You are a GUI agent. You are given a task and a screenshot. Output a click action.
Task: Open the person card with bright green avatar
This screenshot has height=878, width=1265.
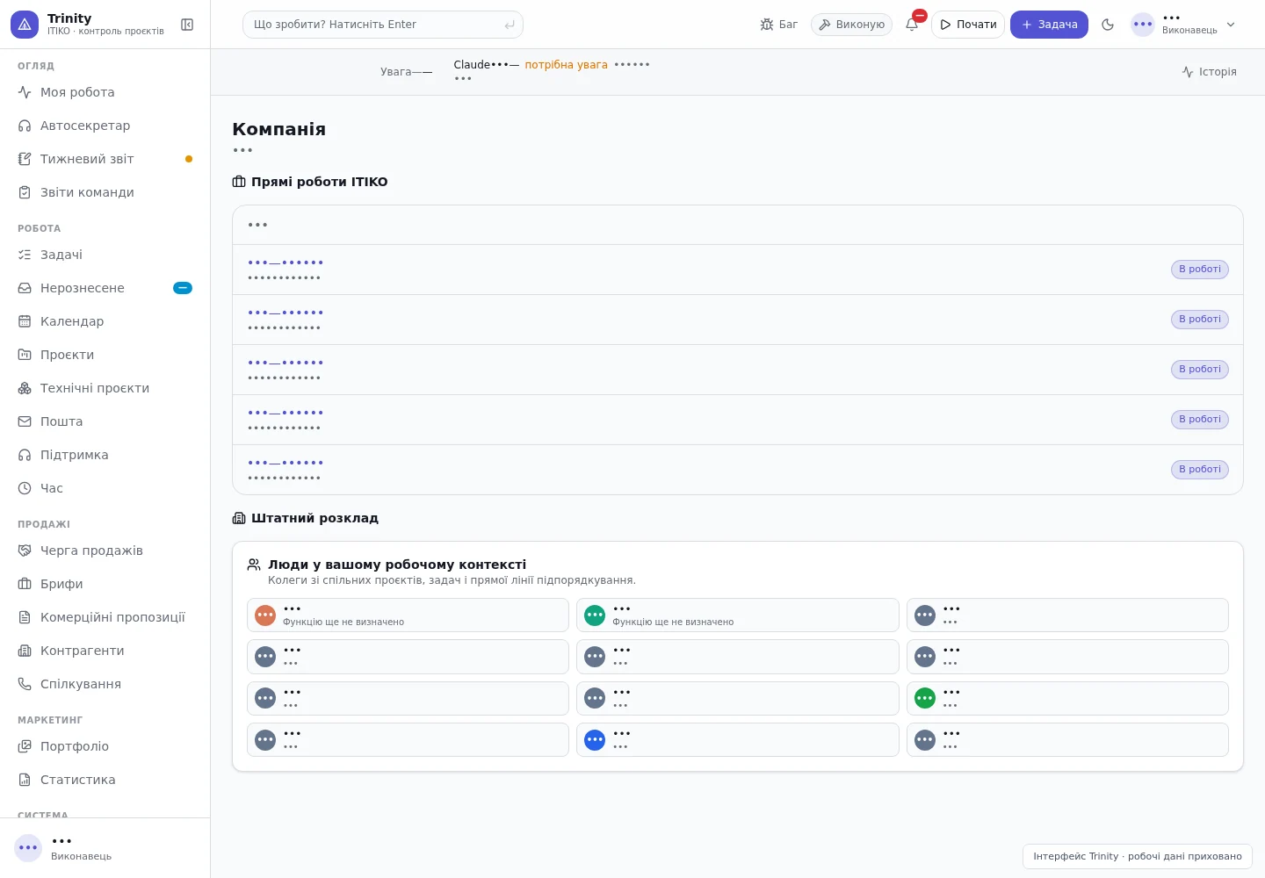pos(1067,698)
